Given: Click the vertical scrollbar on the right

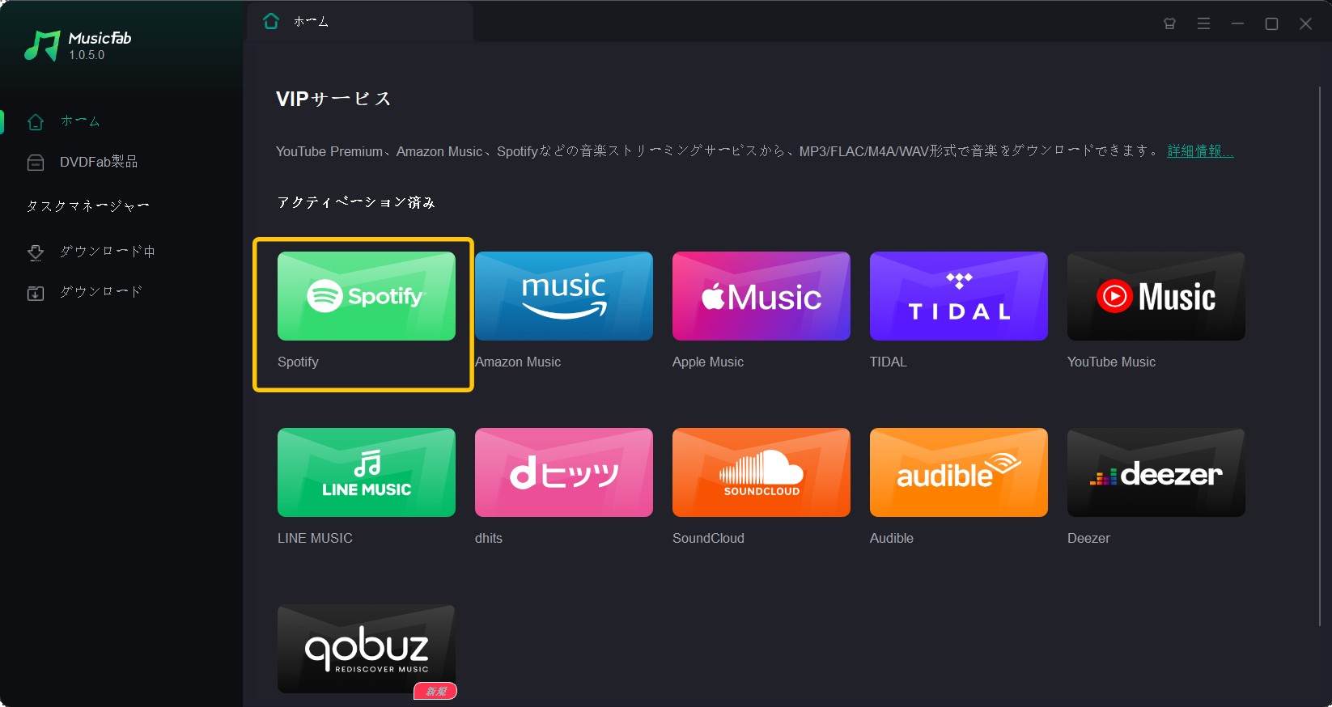Looking at the screenshot, I should coord(1321,356).
